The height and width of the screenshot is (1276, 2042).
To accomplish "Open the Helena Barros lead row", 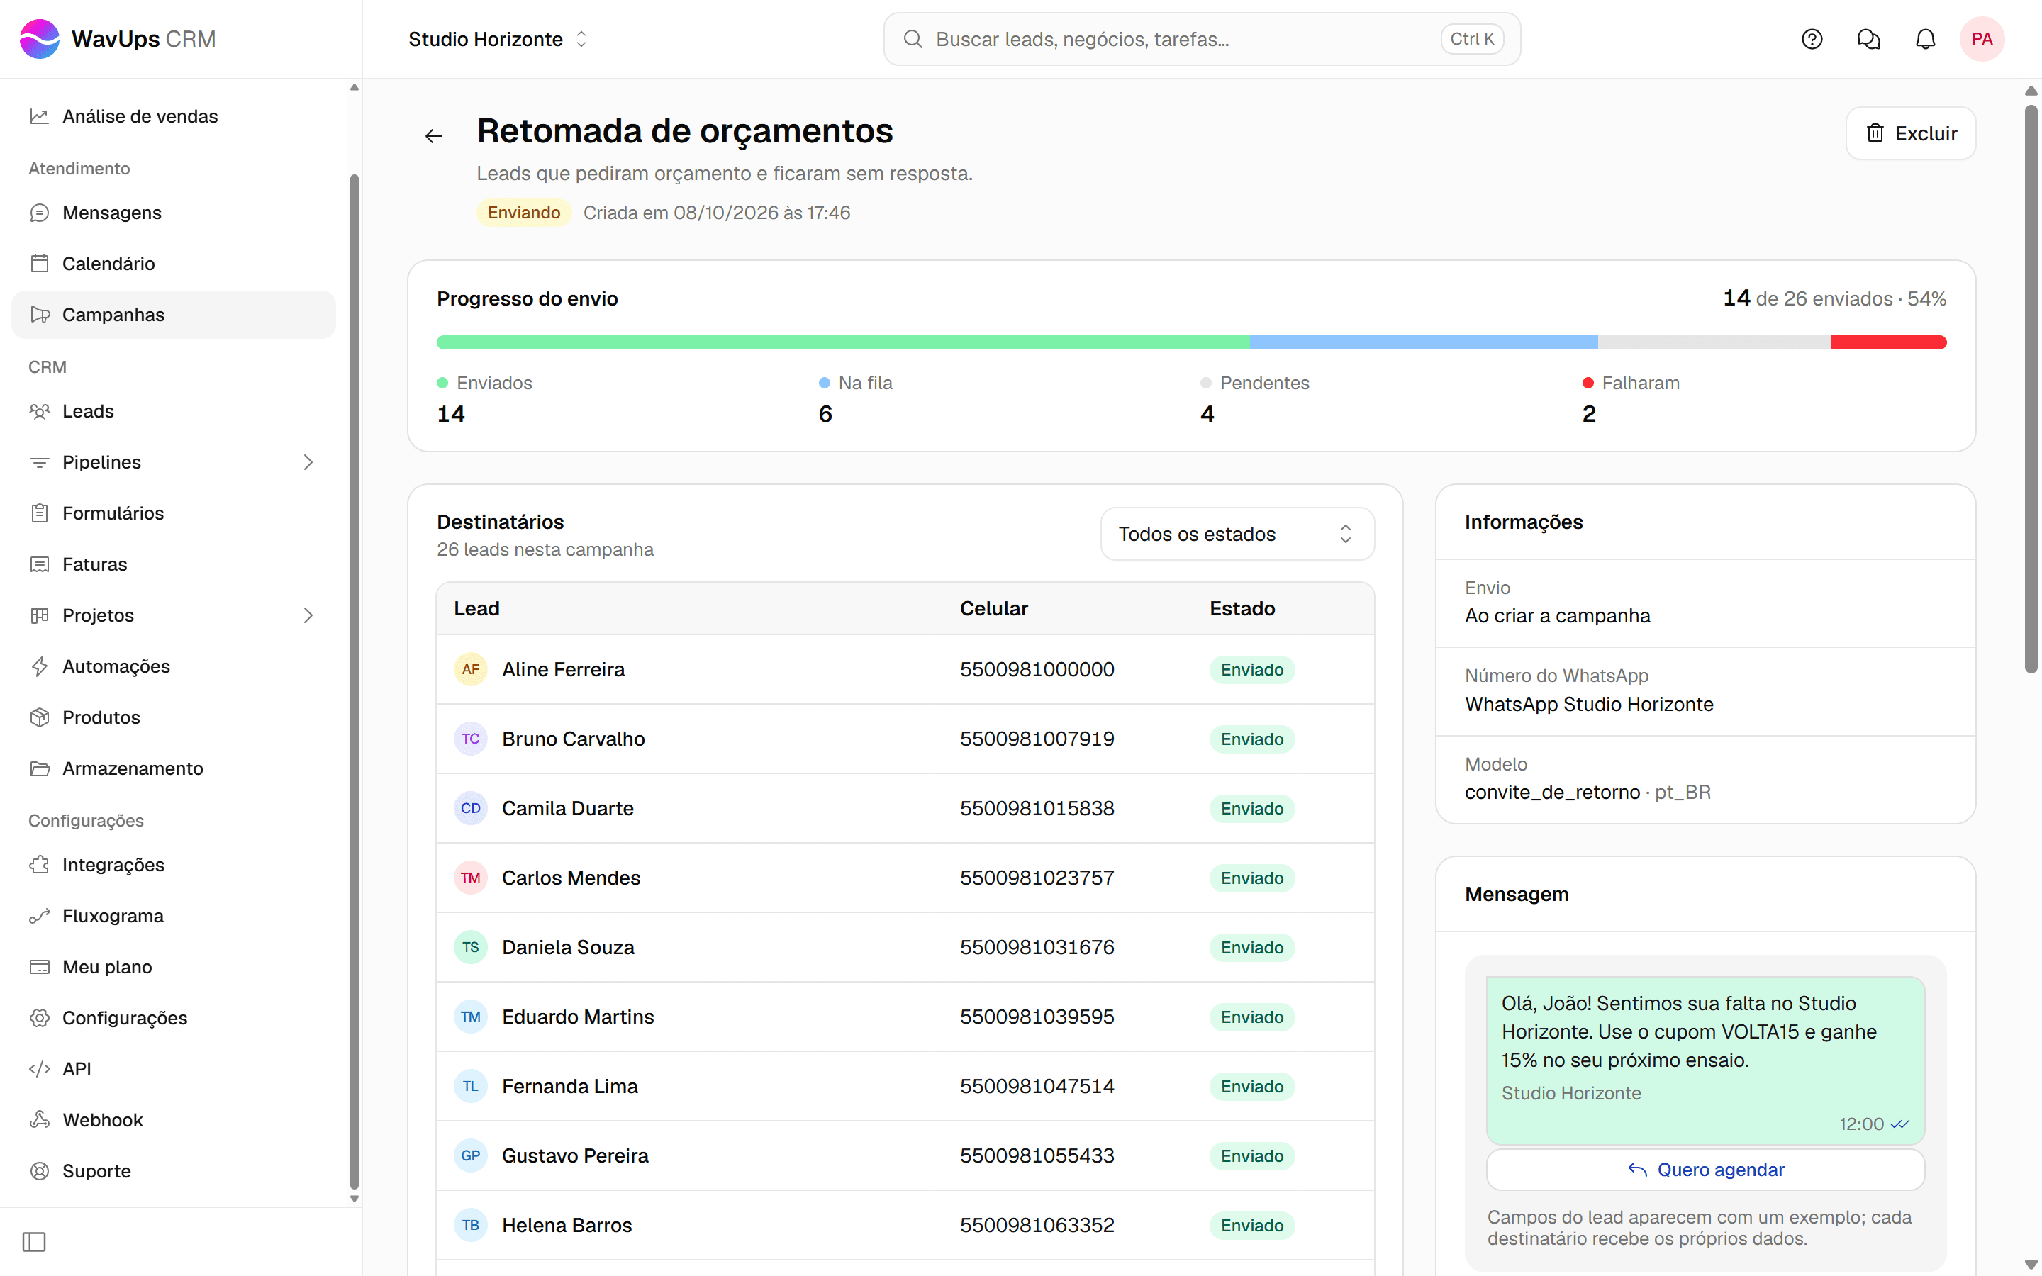I will tap(905, 1226).
